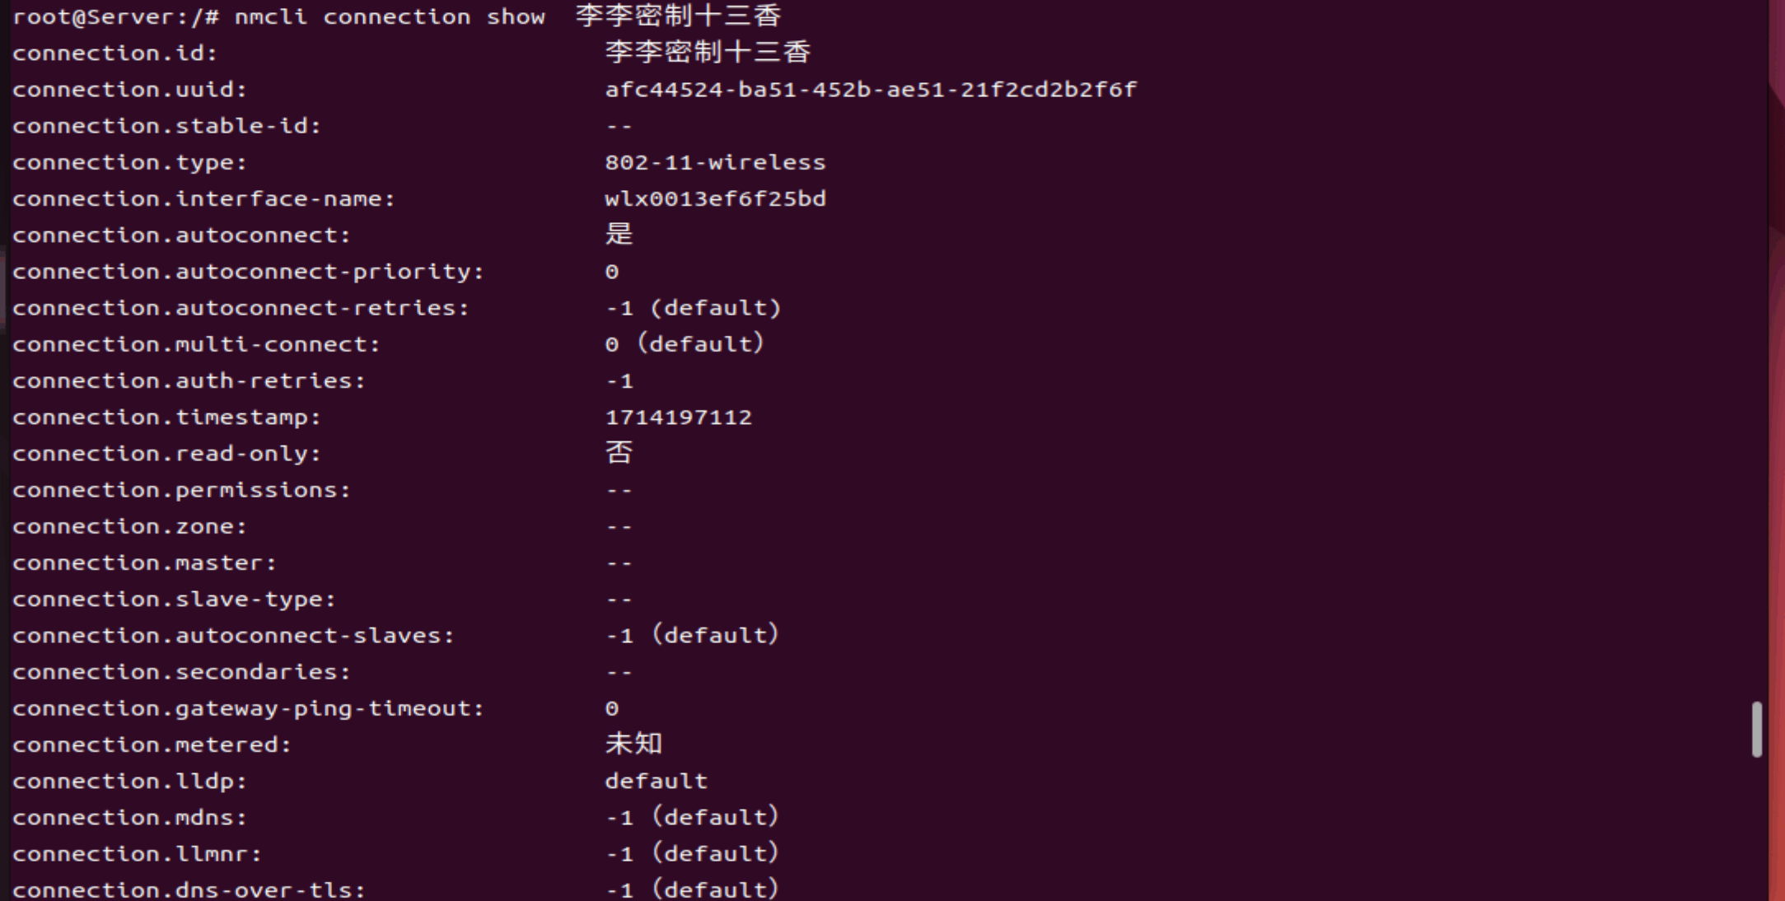Select the interface name wlx0013ef6f25bd
The width and height of the screenshot is (1785, 901).
(x=715, y=198)
